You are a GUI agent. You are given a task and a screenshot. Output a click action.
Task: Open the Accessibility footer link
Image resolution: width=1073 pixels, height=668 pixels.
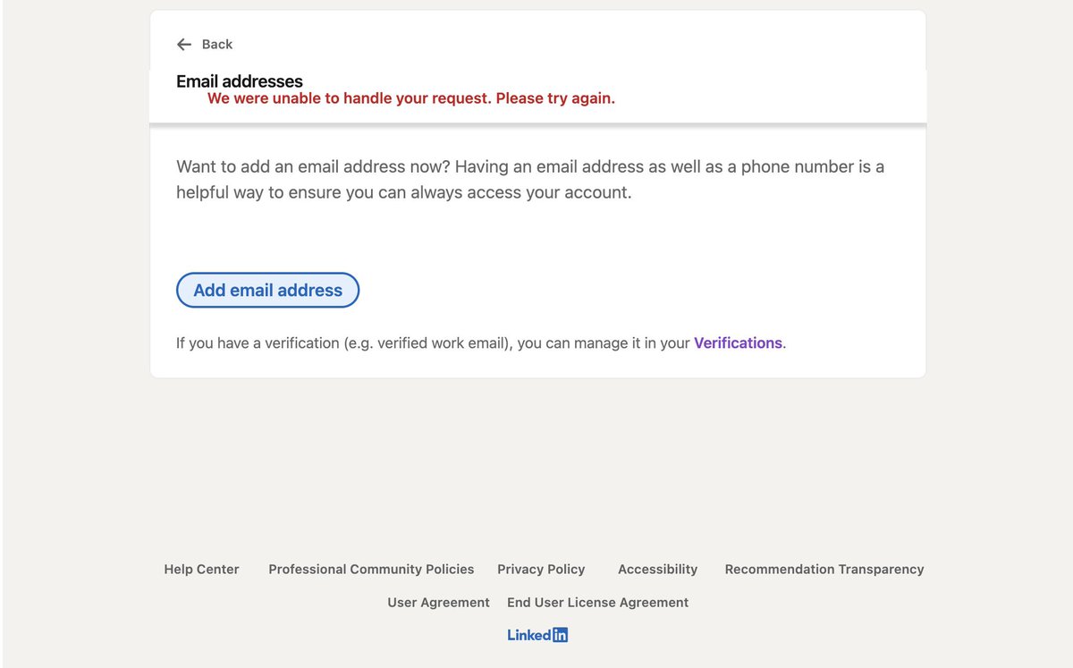tap(657, 569)
